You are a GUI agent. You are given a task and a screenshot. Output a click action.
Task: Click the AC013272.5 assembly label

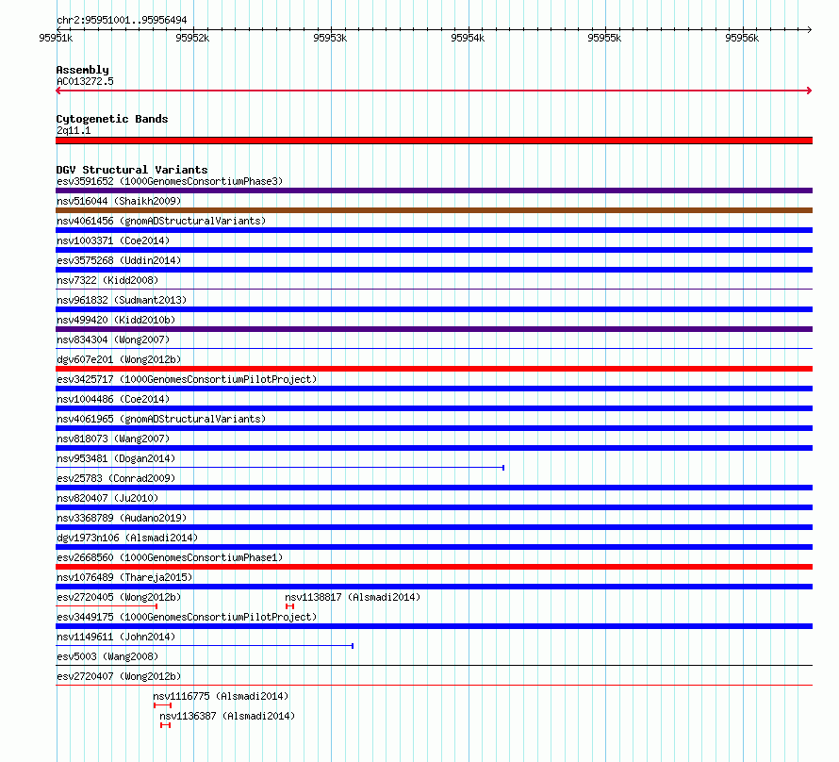pos(85,81)
